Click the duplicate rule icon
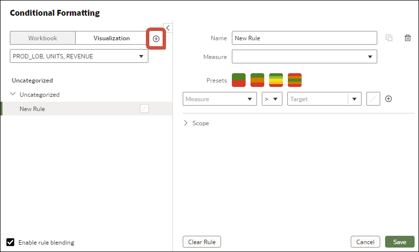 point(389,38)
